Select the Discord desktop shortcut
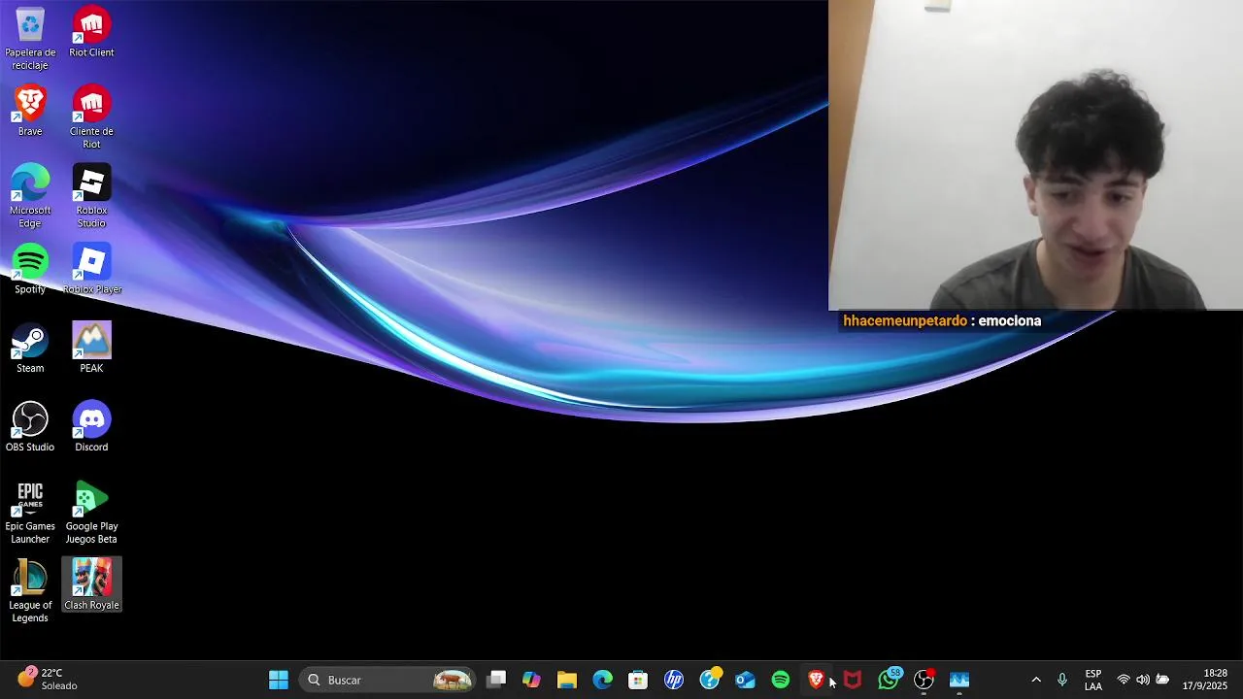The width and height of the screenshot is (1243, 699). [91, 427]
